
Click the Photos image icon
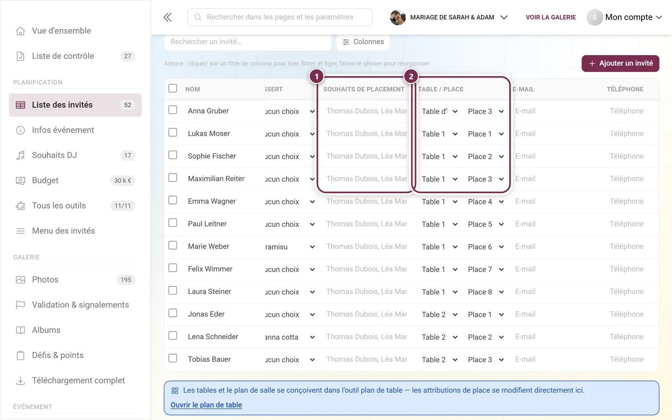[21, 280]
